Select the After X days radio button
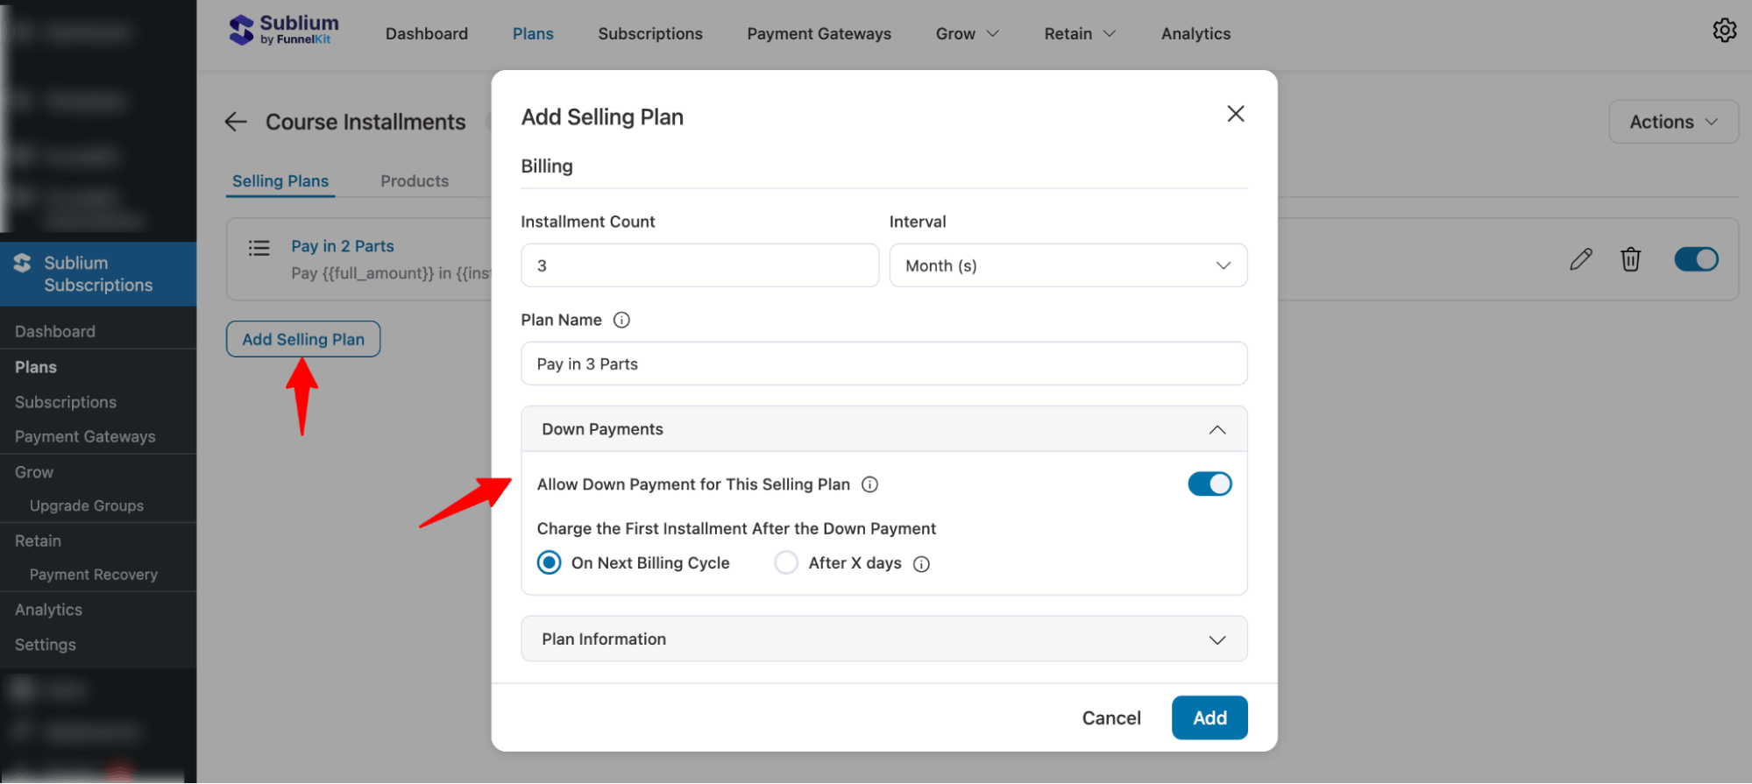 click(786, 562)
